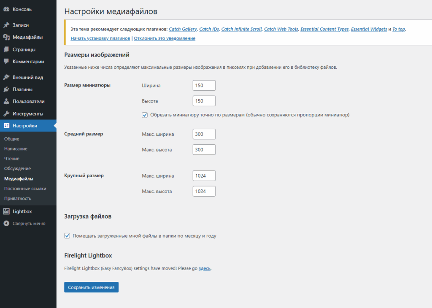Click the Tools wrench icon

pyautogui.click(x=6, y=114)
